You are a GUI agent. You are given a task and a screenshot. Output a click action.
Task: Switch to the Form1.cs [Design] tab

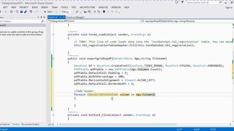click(75, 17)
